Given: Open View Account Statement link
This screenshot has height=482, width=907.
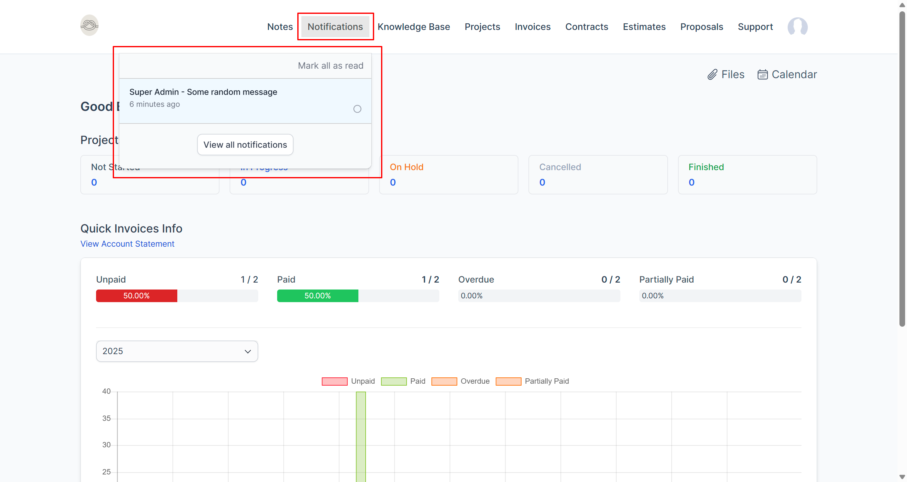Looking at the screenshot, I should (x=127, y=244).
